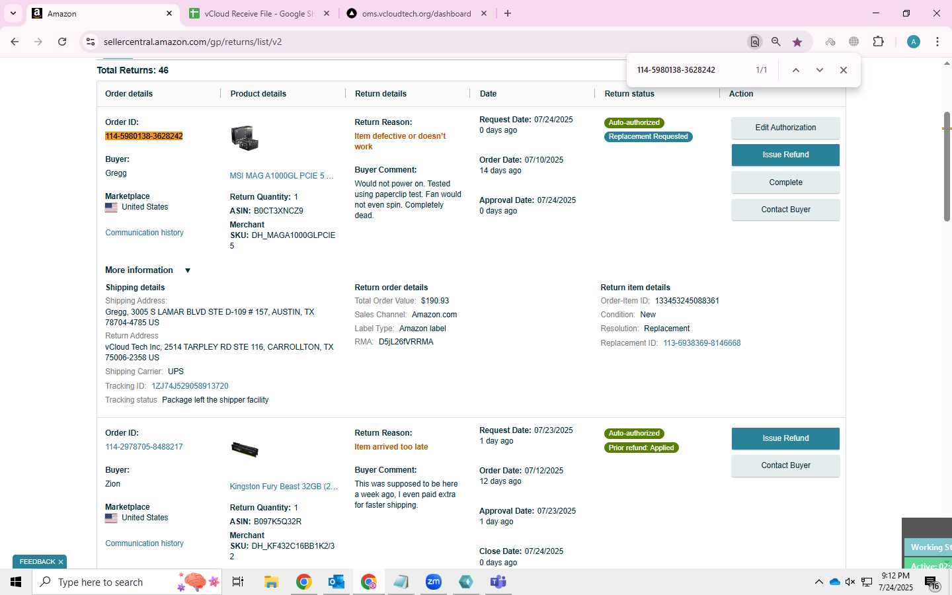Close the FEEDBACK widget
This screenshot has height=595, width=952.
pyautogui.click(x=61, y=562)
